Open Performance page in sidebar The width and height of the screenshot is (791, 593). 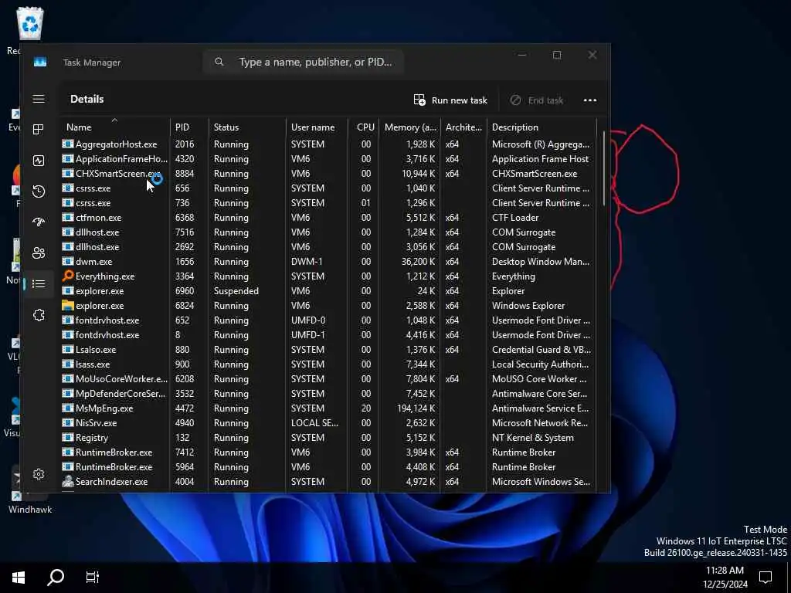pyautogui.click(x=39, y=161)
